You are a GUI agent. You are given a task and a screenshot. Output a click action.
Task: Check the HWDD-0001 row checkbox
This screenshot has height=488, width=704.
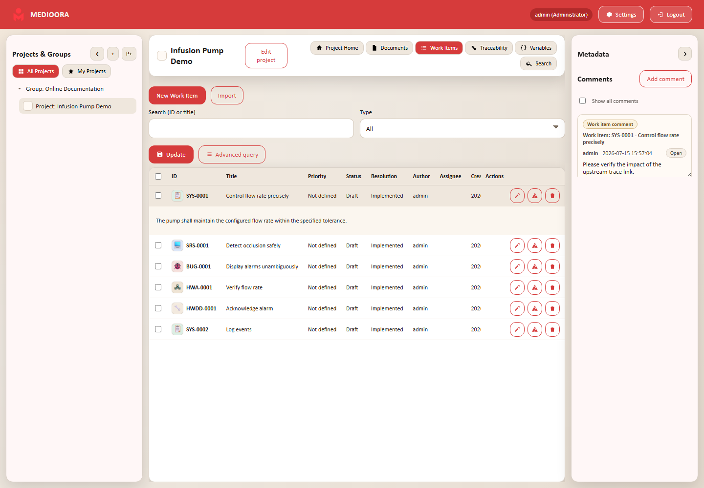158,308
